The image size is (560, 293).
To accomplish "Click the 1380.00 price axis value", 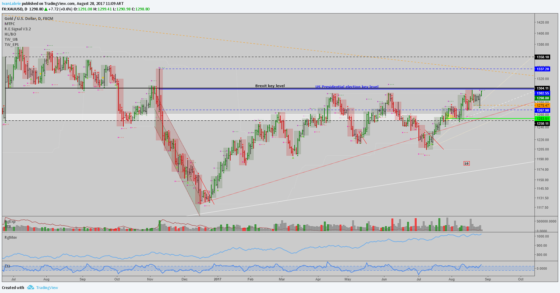I will (543, 44).
